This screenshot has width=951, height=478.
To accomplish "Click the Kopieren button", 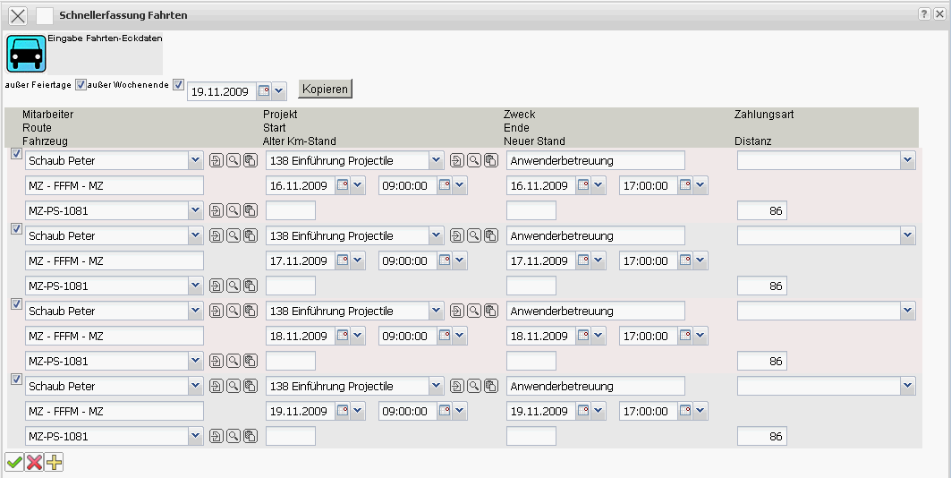I will tap(326, 89).
